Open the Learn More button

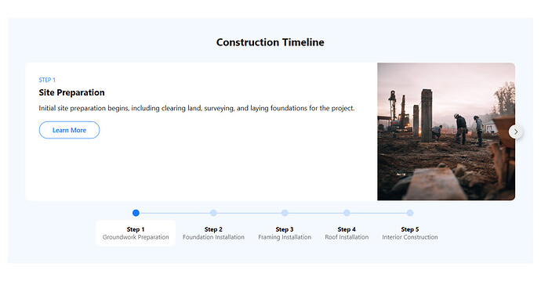click(69, 130)
